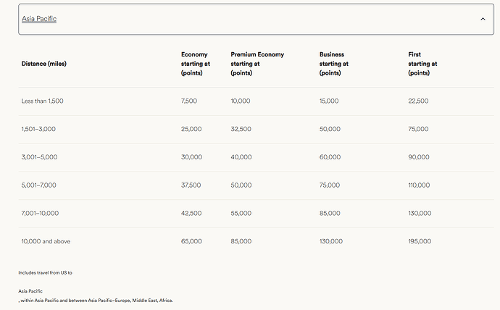500x310 pixels.
Task: Click the Asia Pacific footnote text
Action: (x=30, y=291)
